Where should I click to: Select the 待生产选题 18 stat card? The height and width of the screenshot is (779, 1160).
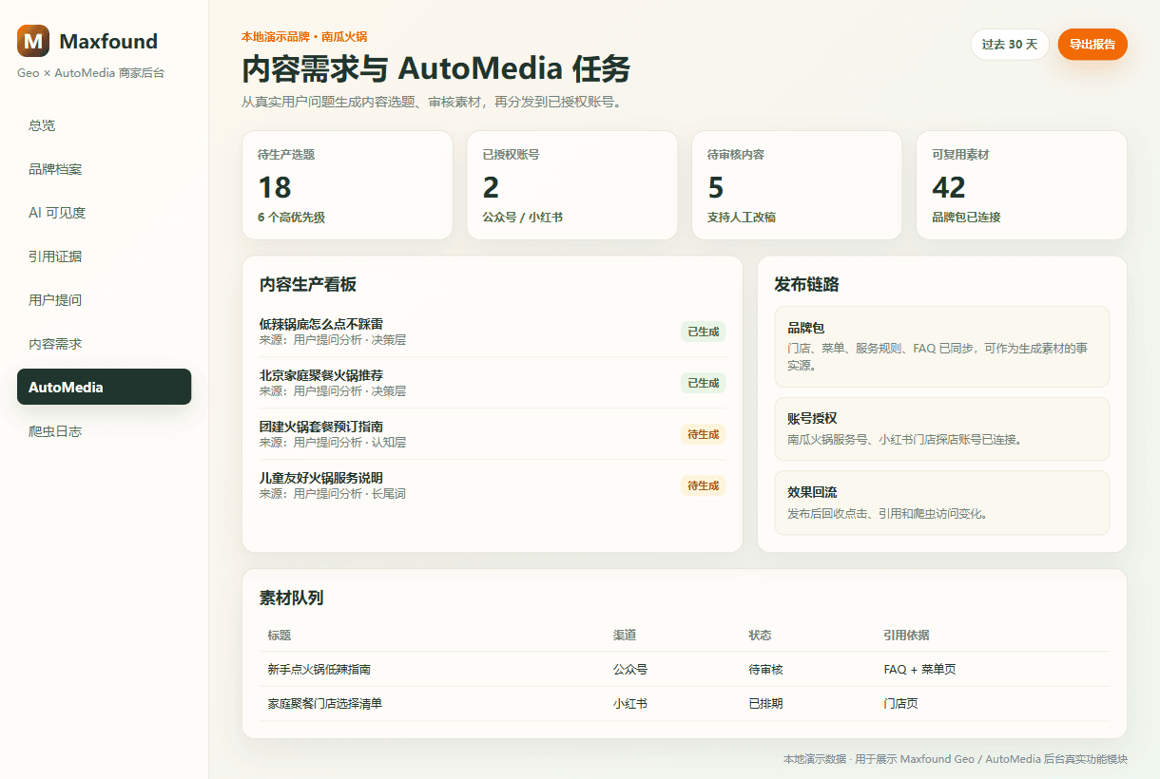coord(347,185)
